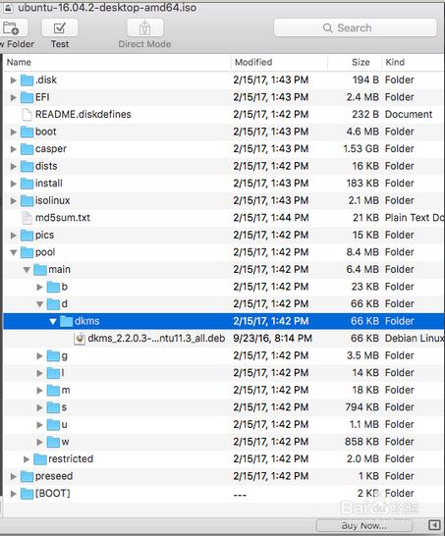Screen dimensions: 445x536
Task: Click the 1.53 GB size of casper
Action: point(361,149)
